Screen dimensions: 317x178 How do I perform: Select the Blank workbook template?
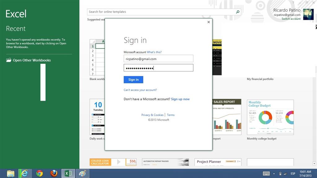[97, 57]
